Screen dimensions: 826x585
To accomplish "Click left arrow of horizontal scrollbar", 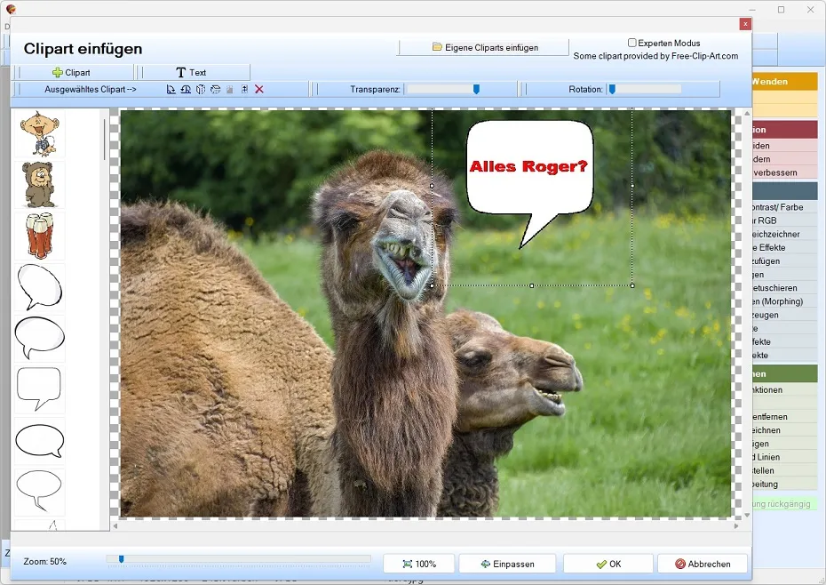I will pos(115,526).
